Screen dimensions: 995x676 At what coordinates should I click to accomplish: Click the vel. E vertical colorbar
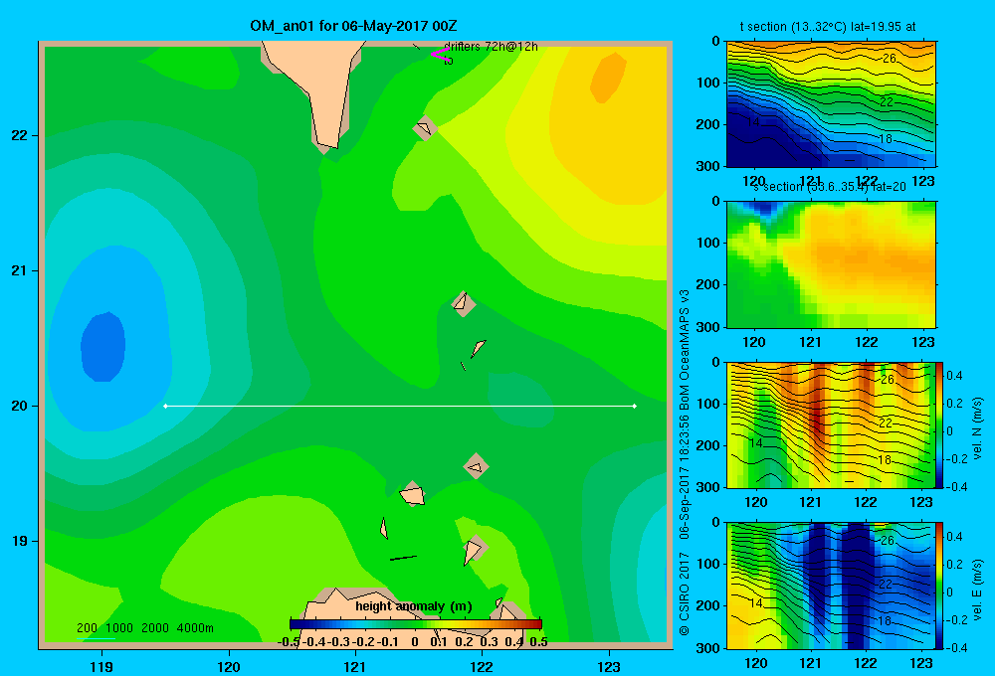click(x=940, y=586)
